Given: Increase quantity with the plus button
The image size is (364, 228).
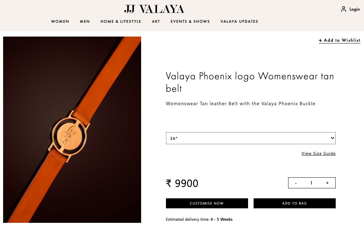Looking at the screenshot, I should click(327, 183).
